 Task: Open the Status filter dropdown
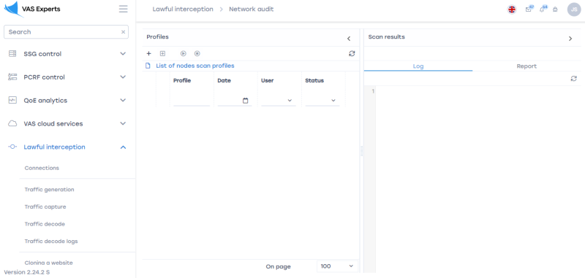point(322,101)
